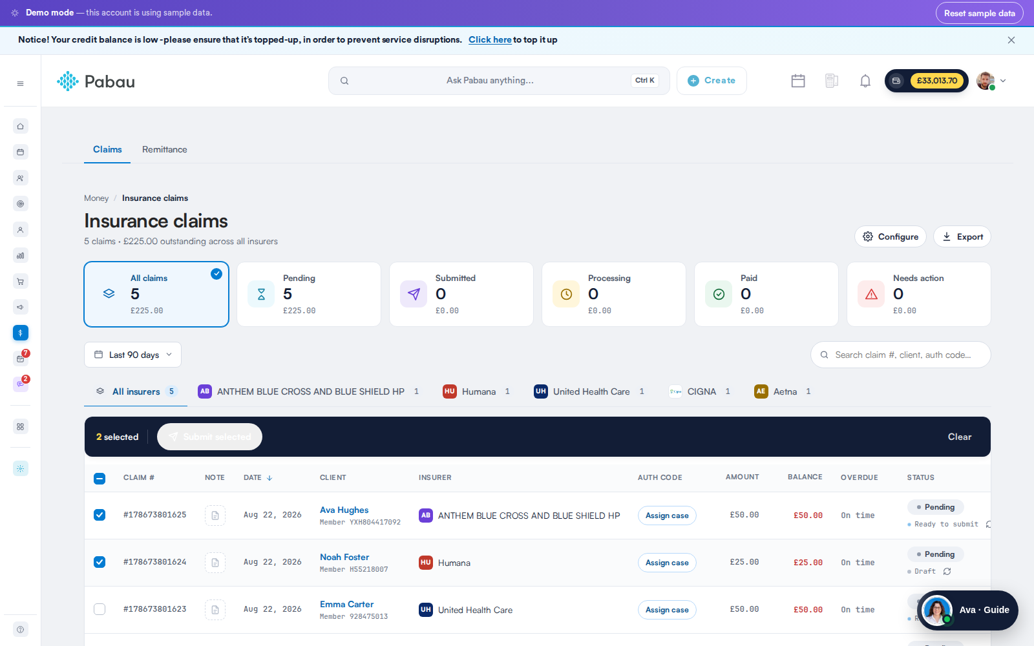The image size is (1034, 646).
Task: Assign case for Emma Carter claim
Action: coord(667,610)
